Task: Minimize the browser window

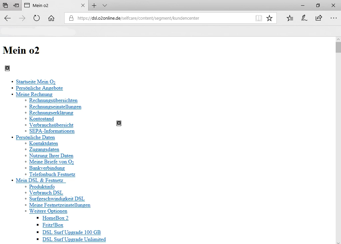Action: (303, 5)
